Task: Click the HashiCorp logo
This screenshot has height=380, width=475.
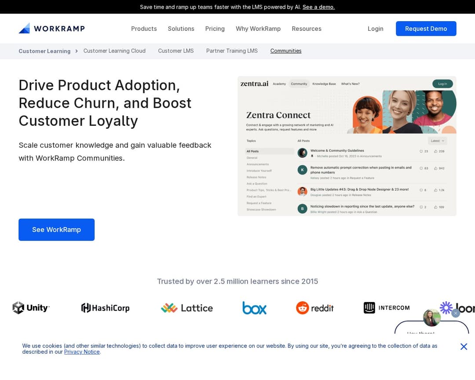Action: point(105,308)
